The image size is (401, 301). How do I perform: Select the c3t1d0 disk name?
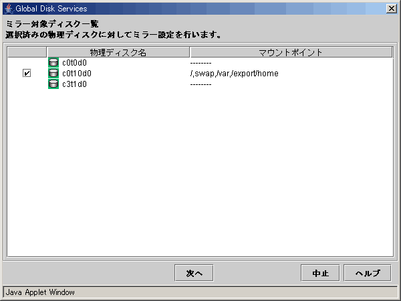74,84
